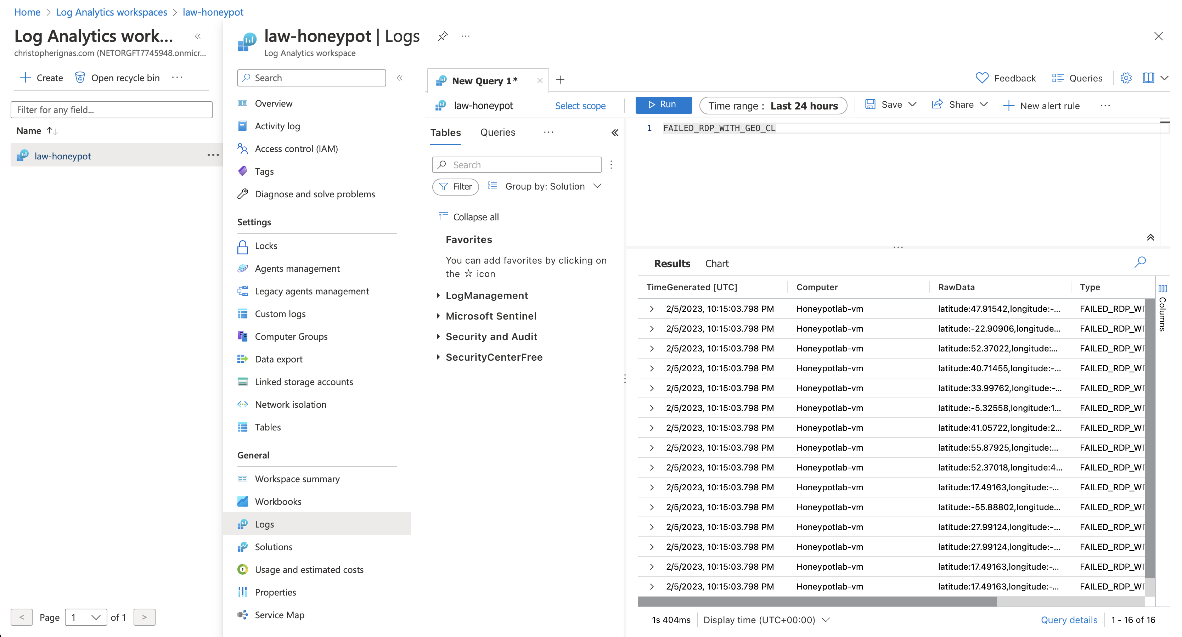
Task: Expand result row with latitude:40.71455
Action: 652,368
